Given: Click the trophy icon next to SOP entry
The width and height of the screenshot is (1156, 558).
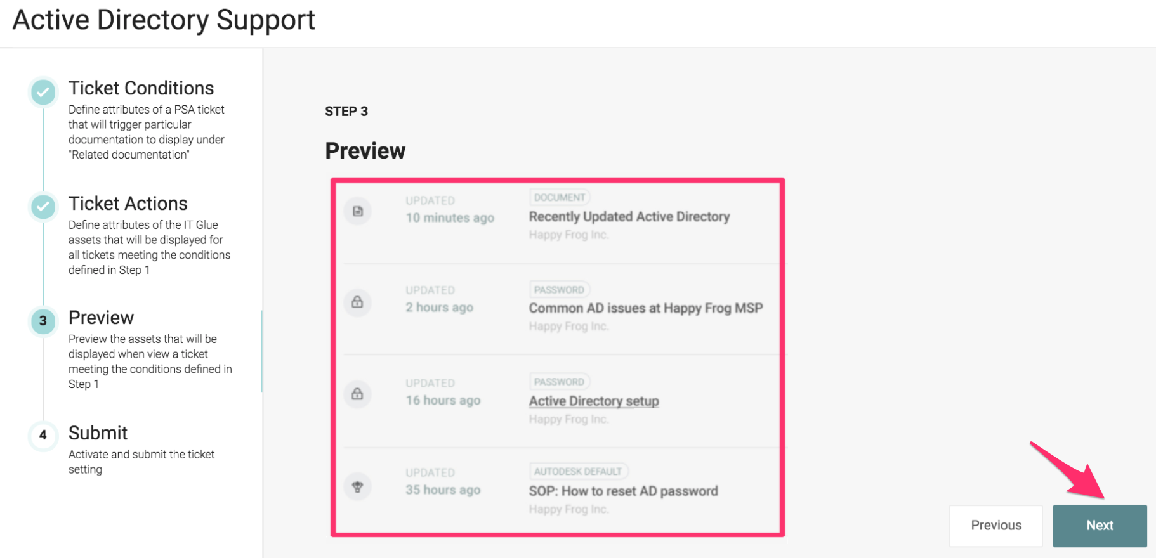Looking at the screenshot, I should click(x=357, y=486).
